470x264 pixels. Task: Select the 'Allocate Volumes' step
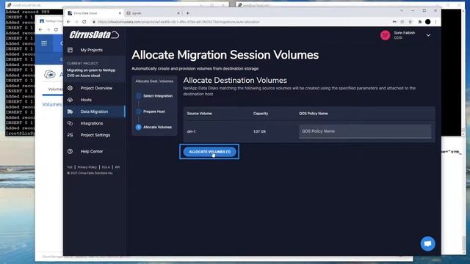coord(157,127)
